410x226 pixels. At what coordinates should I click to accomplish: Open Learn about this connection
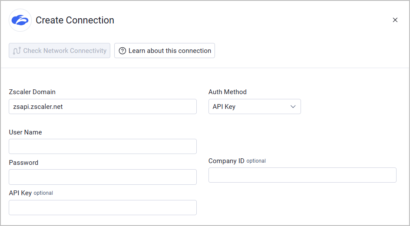pyautogui.click(x=165, y=51)
